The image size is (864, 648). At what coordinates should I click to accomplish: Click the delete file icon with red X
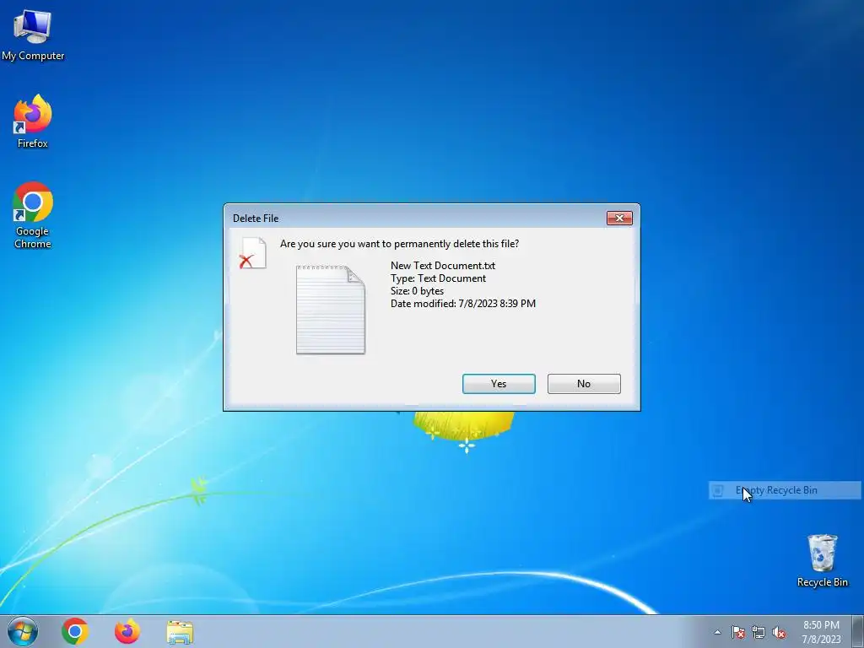pyautogui.click(x=253, y=253)
